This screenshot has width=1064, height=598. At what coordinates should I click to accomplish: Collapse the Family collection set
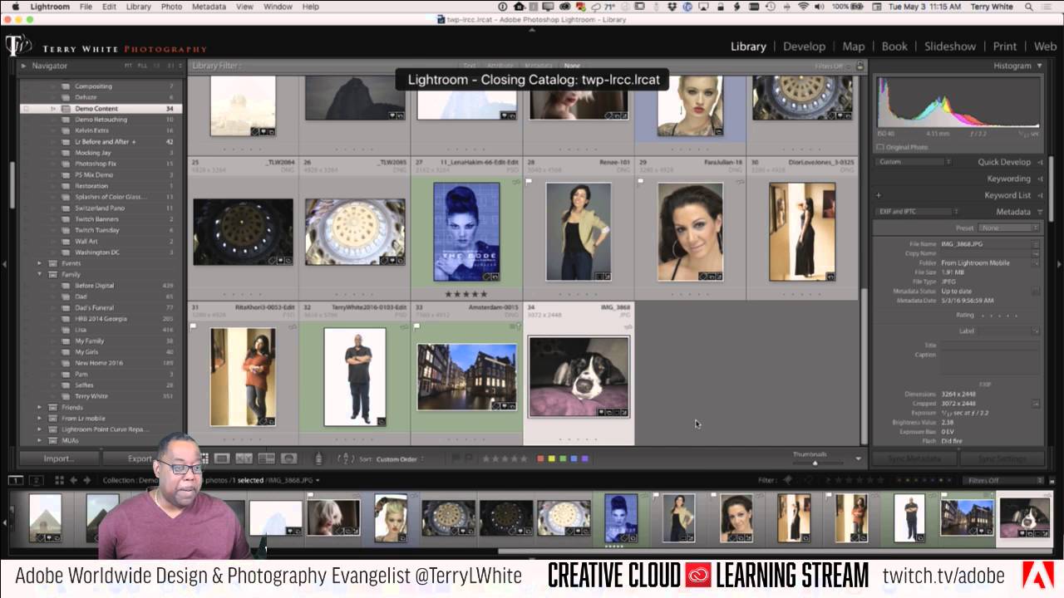pos(39,274)
